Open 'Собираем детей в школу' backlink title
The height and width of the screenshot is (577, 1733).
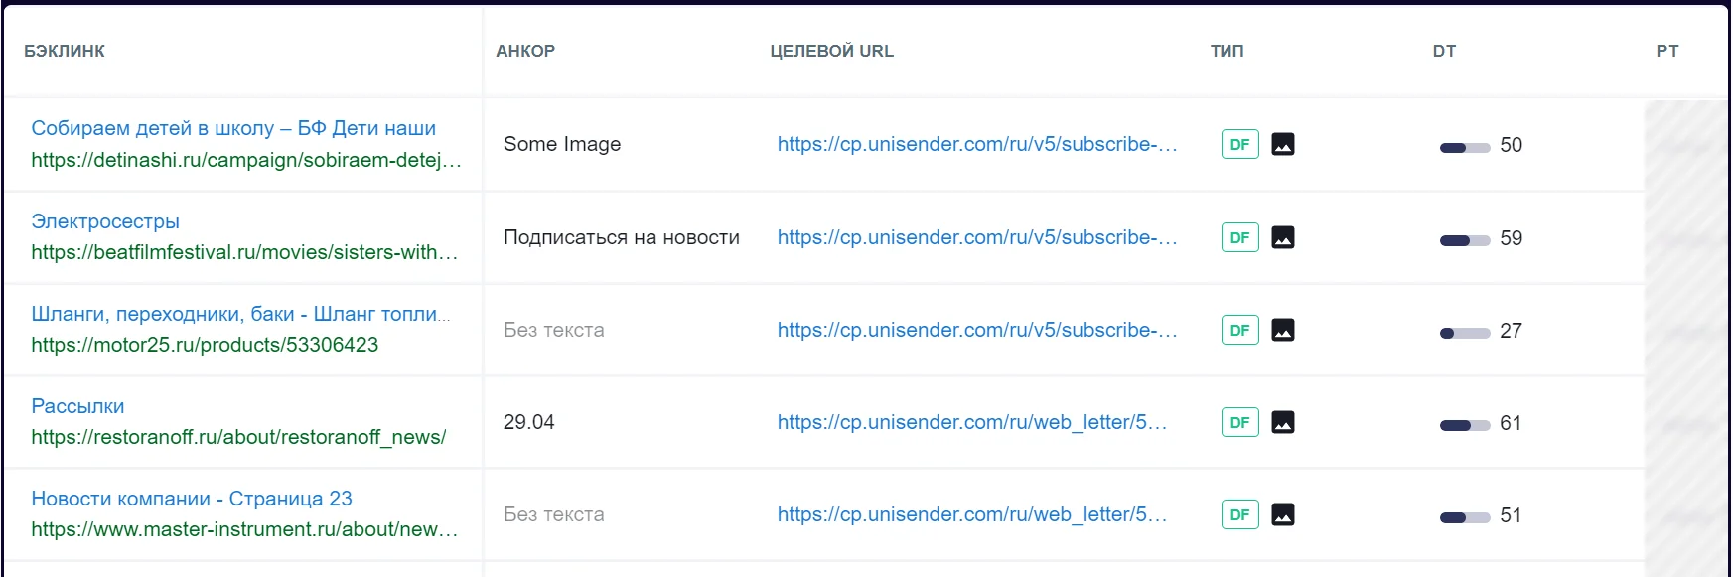(x=233, y=128)
